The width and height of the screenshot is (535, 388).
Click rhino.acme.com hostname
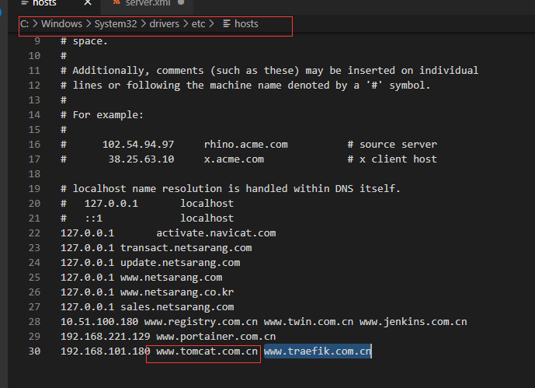tap(245, 145)
